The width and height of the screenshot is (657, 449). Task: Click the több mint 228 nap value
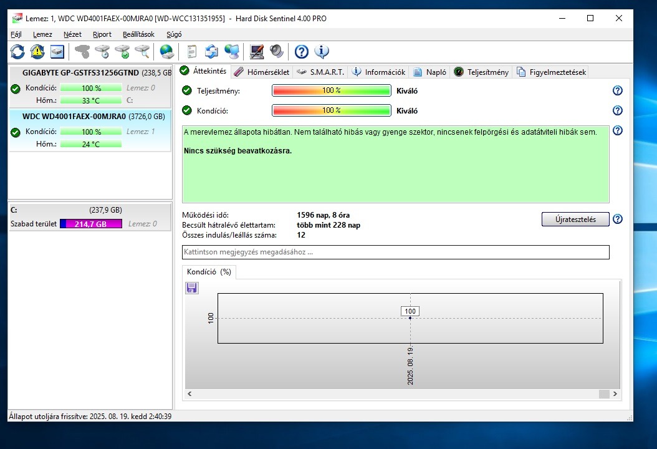[x=328, y=225]
